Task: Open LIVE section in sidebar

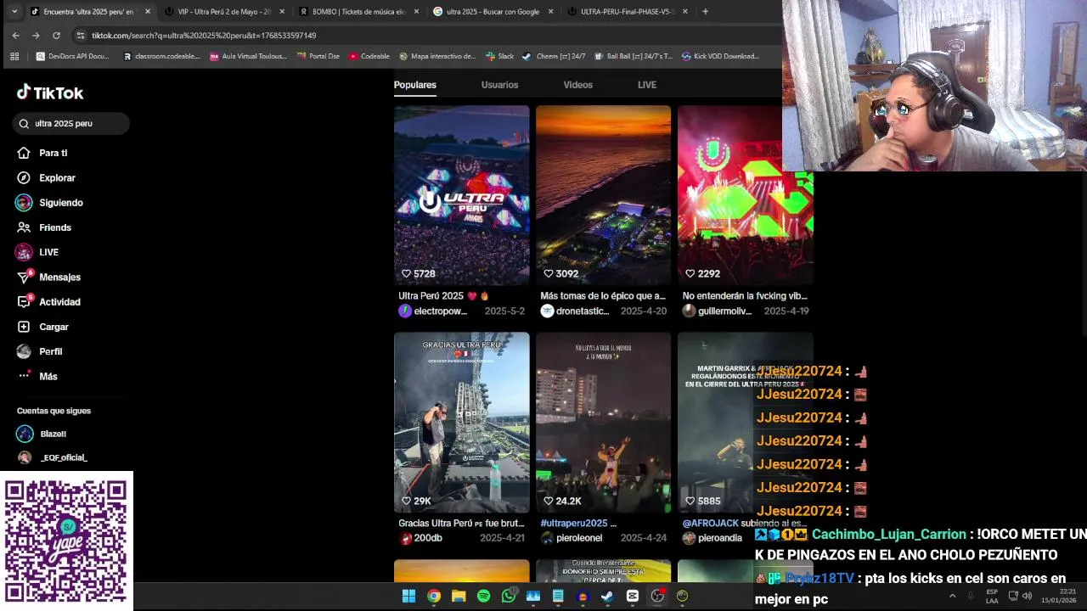Action: tap(37, 252)
